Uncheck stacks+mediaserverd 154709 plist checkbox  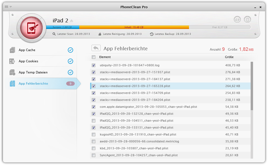93,93
